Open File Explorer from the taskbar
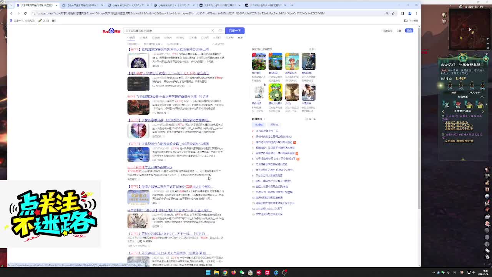 (216, 272)
